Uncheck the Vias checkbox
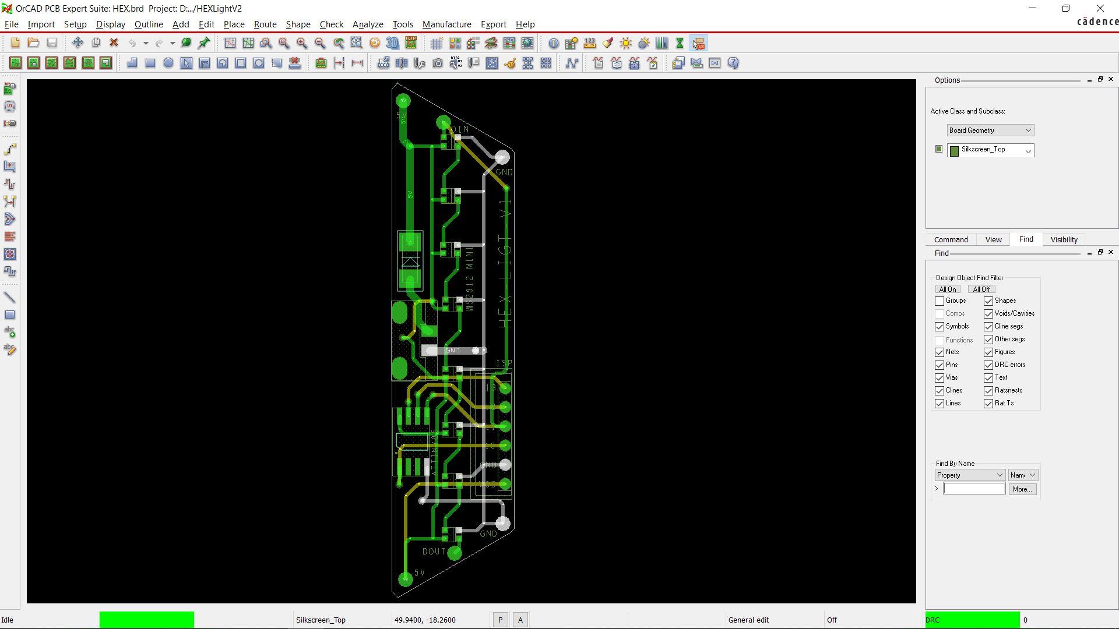 pyautogui.click(x=939, y=378)
